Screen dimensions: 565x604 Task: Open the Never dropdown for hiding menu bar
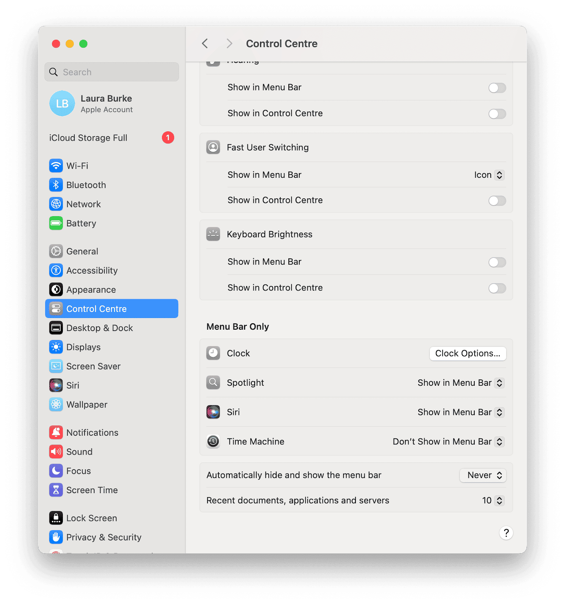pos(483,475)
